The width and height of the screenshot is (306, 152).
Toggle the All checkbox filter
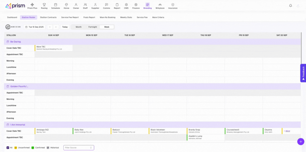[8, 147]
